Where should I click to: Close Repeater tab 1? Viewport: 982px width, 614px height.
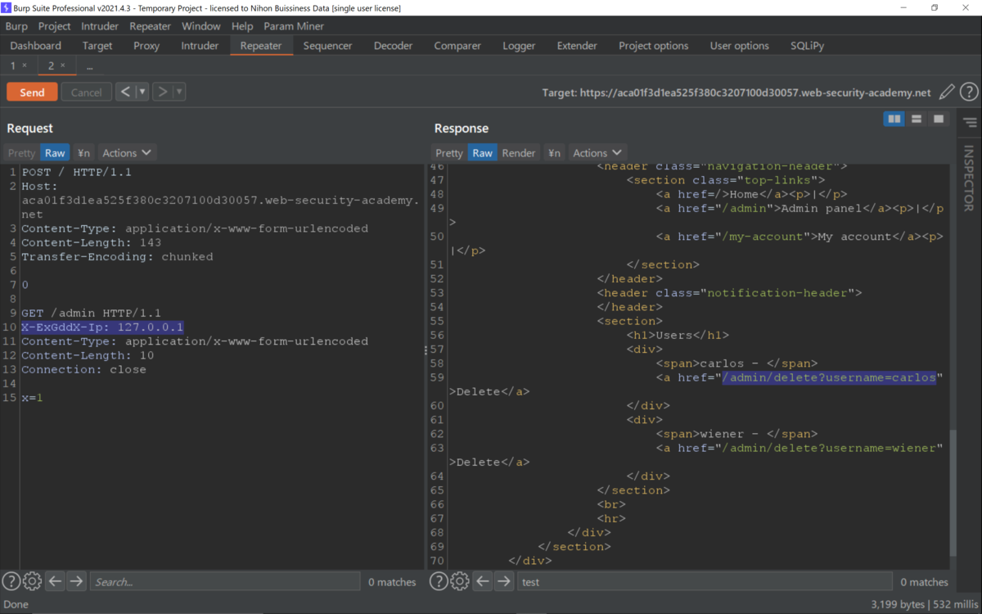25,65
